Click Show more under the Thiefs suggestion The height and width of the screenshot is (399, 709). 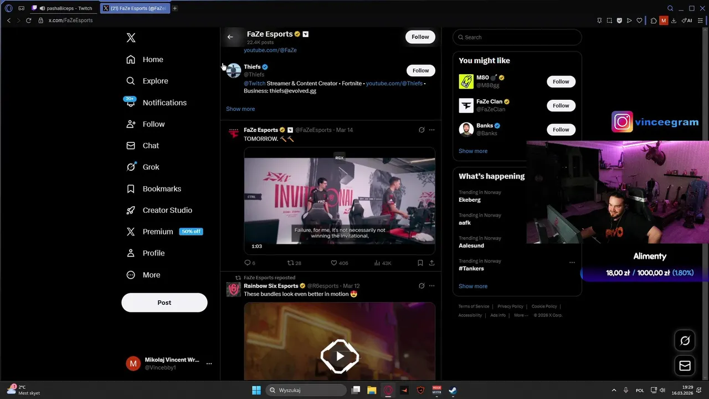point(240,109)
